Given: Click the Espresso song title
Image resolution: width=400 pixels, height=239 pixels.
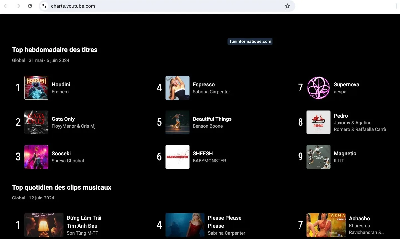Looking at the screenshot, I should (x=204, y=84).
